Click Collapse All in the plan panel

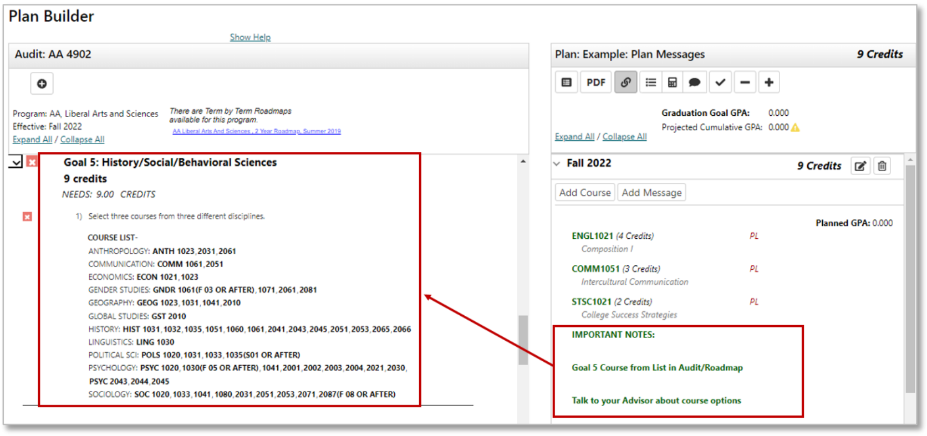(x=624, y=137)
